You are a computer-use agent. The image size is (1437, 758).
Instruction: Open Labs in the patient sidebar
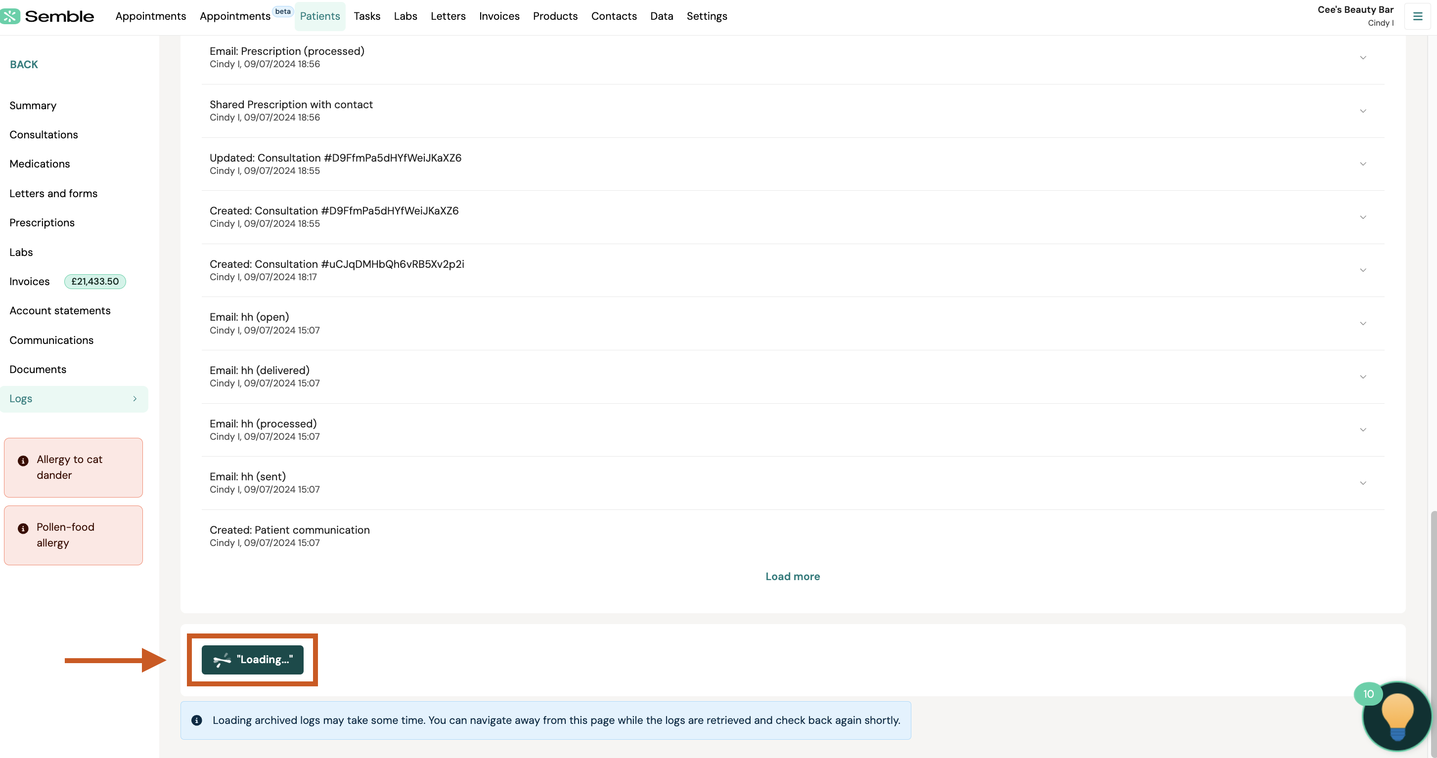(x=21, y=252)
